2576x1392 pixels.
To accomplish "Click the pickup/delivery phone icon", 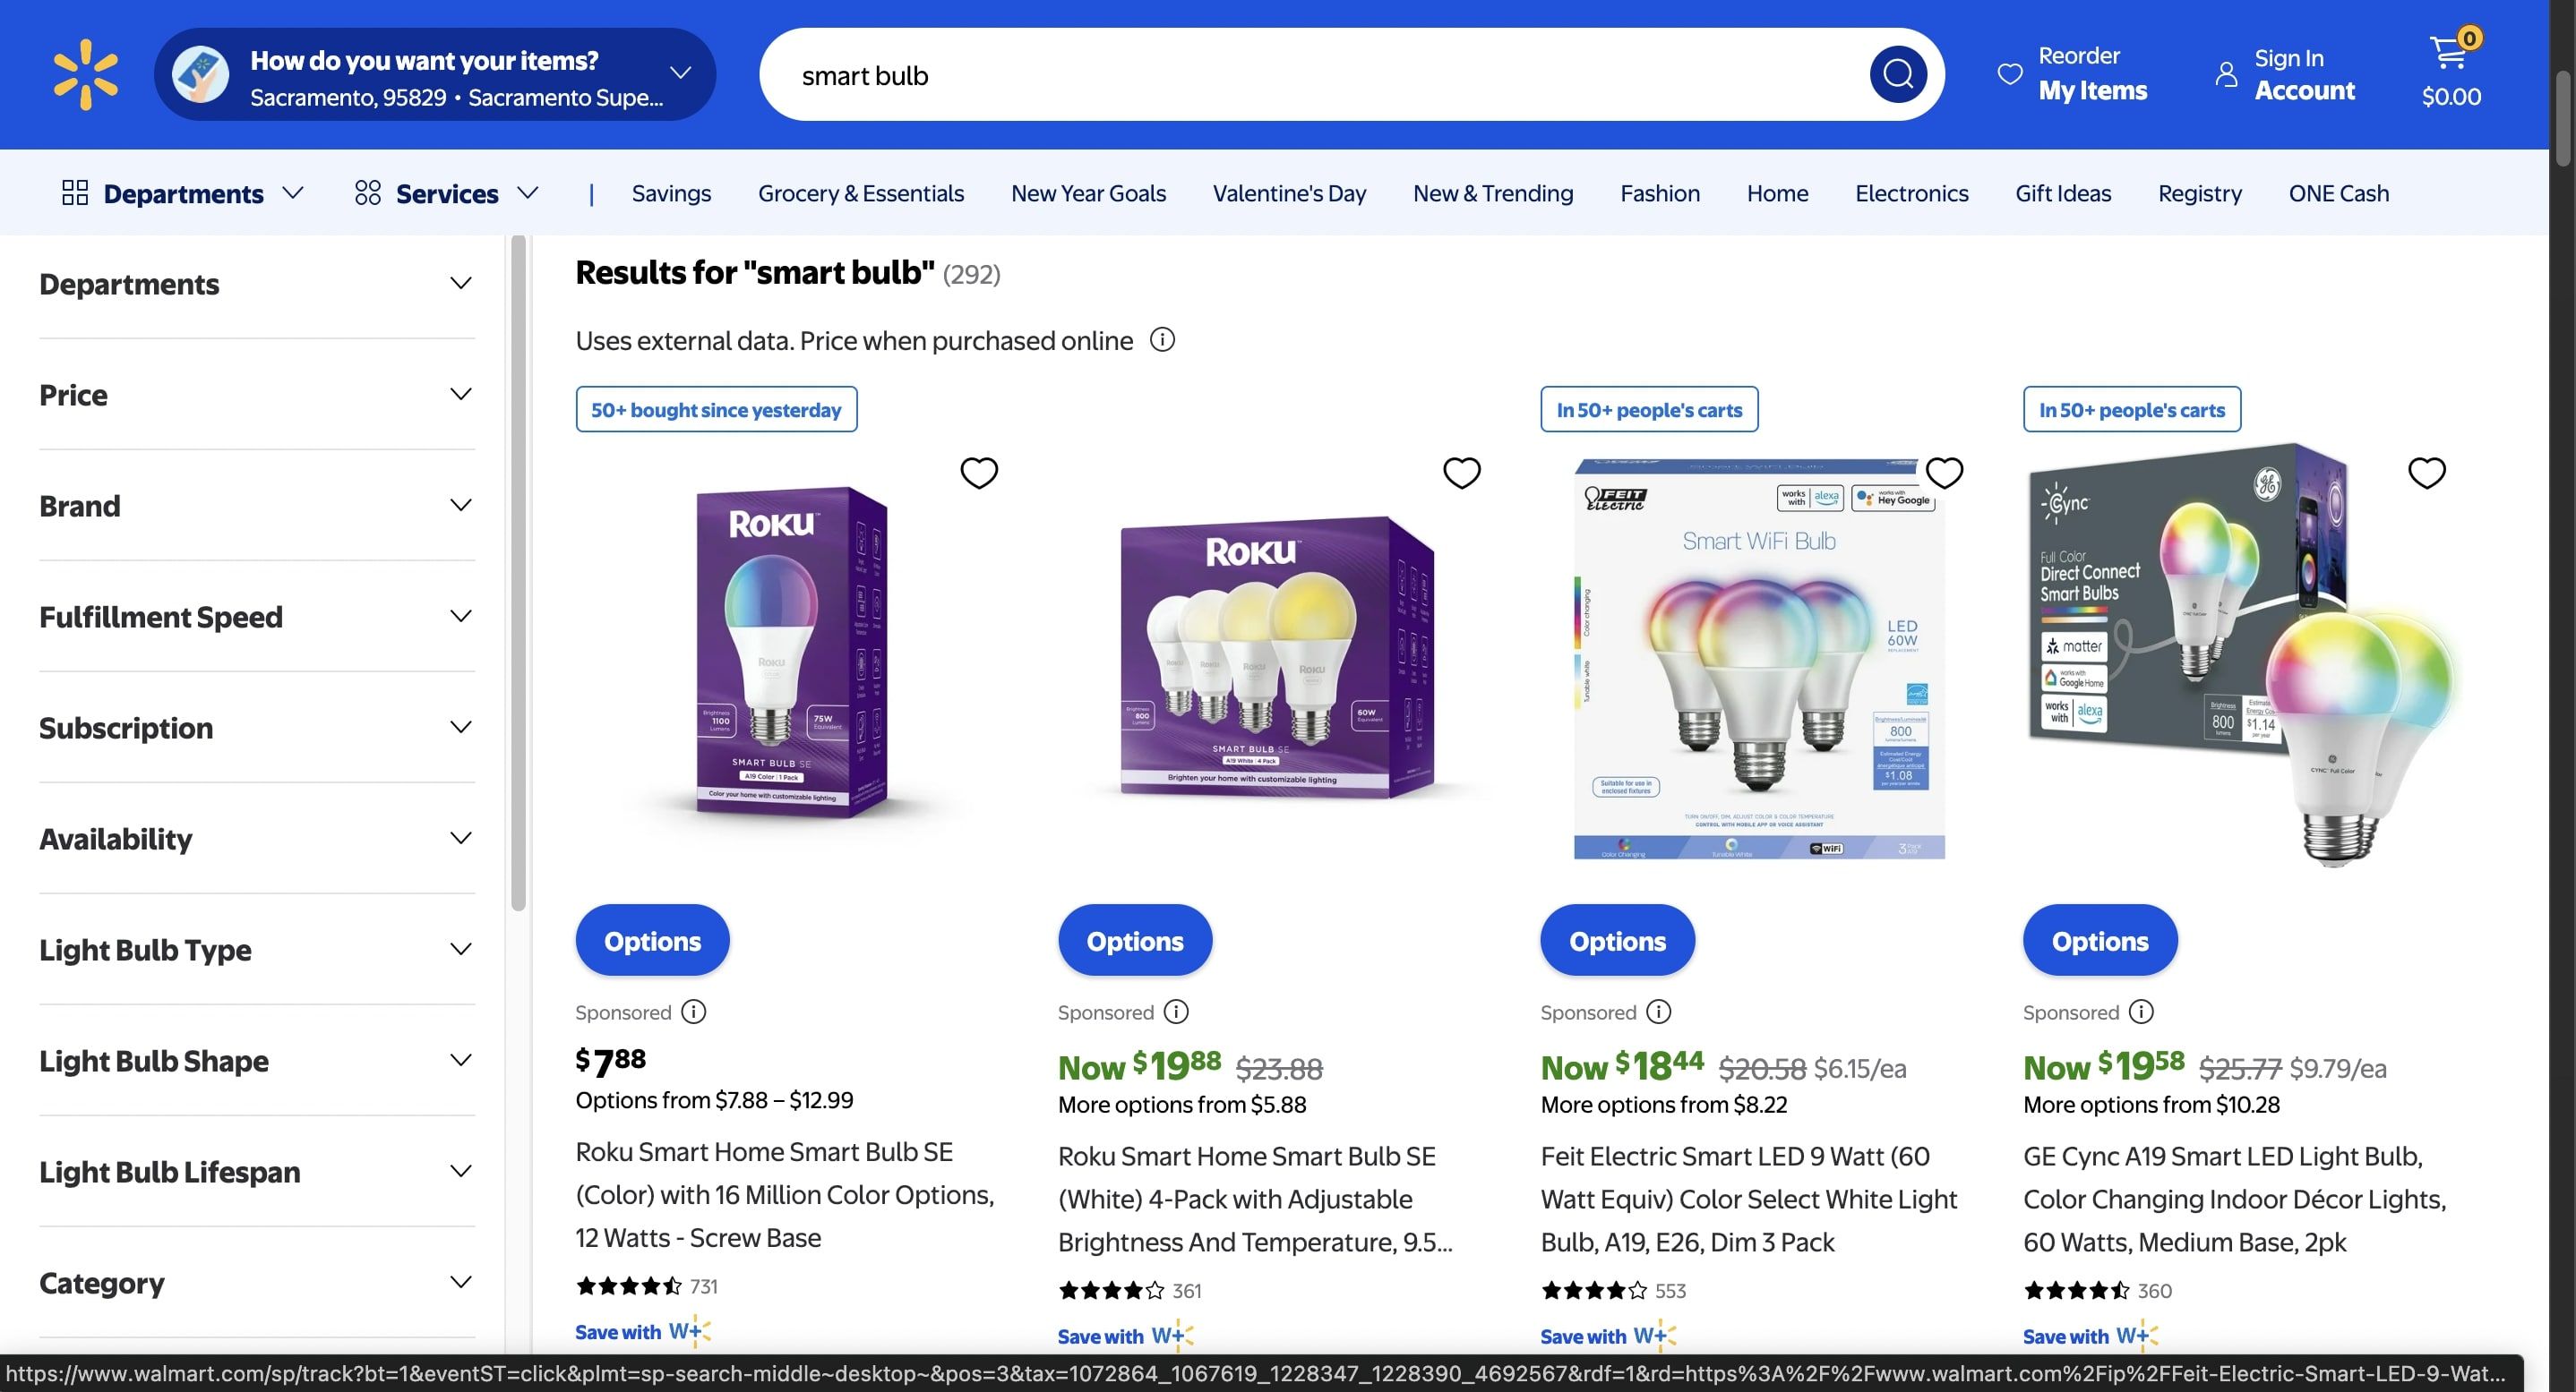I will pos(201,74).
